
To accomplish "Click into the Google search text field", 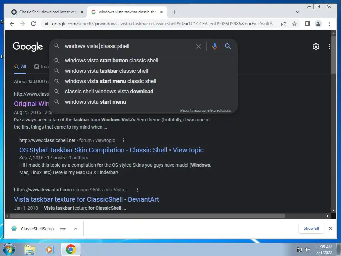I will pos(128,46).
